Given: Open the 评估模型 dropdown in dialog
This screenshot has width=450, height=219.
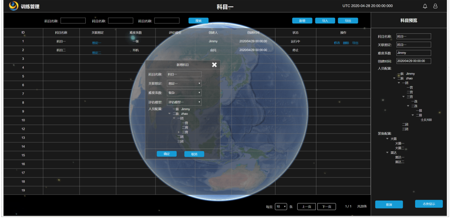Looking at the screenshot, I should tap(184, 102).
